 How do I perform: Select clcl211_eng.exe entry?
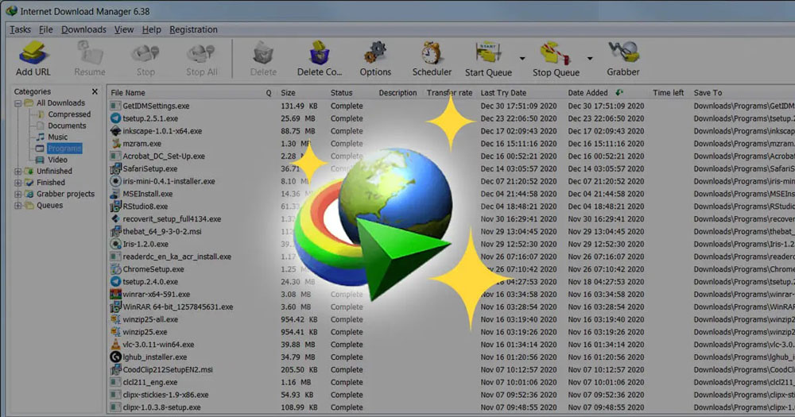pyautogui.click(x=452, y=382)
